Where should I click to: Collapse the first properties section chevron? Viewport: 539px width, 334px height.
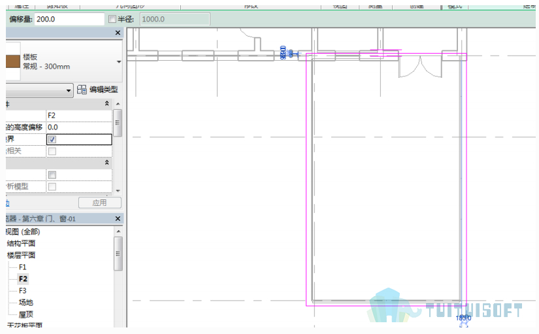tap(107, 103)
